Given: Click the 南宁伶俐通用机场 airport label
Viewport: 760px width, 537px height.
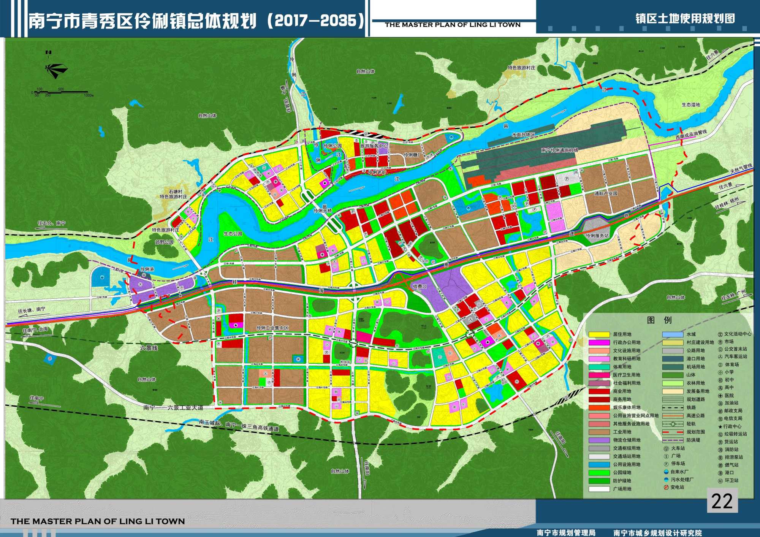Looking at the screenshot, I should 559,150.
